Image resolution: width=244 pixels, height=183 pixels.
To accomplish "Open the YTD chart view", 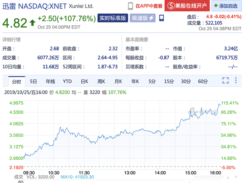I will pos(67,81).
